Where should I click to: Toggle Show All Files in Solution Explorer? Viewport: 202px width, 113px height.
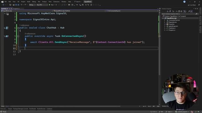181,11
